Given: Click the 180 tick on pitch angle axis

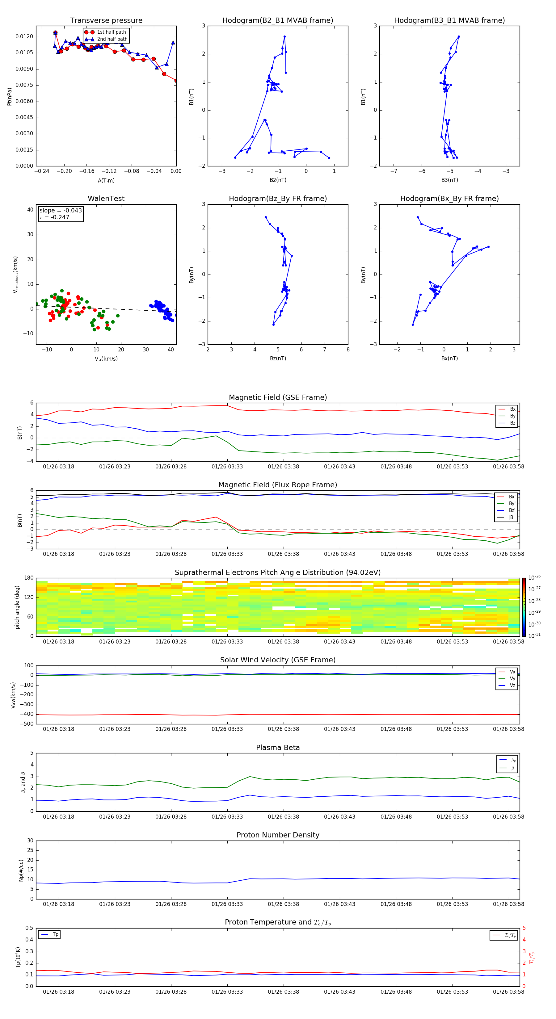Looking at the screenshot, I should (x=29, y=578).
